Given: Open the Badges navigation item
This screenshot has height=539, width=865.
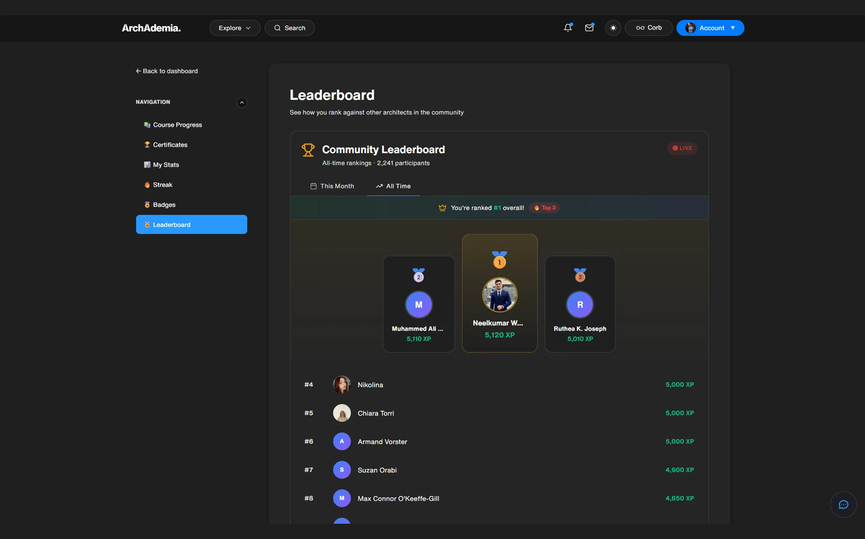Looking at the screenshot, I should (164, 204).
